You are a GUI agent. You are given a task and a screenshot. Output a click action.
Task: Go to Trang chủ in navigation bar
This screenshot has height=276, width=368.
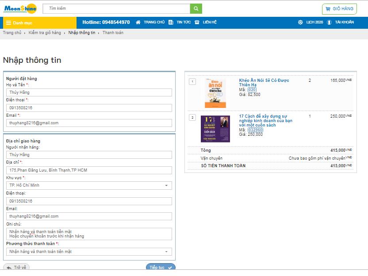point(150,22)
